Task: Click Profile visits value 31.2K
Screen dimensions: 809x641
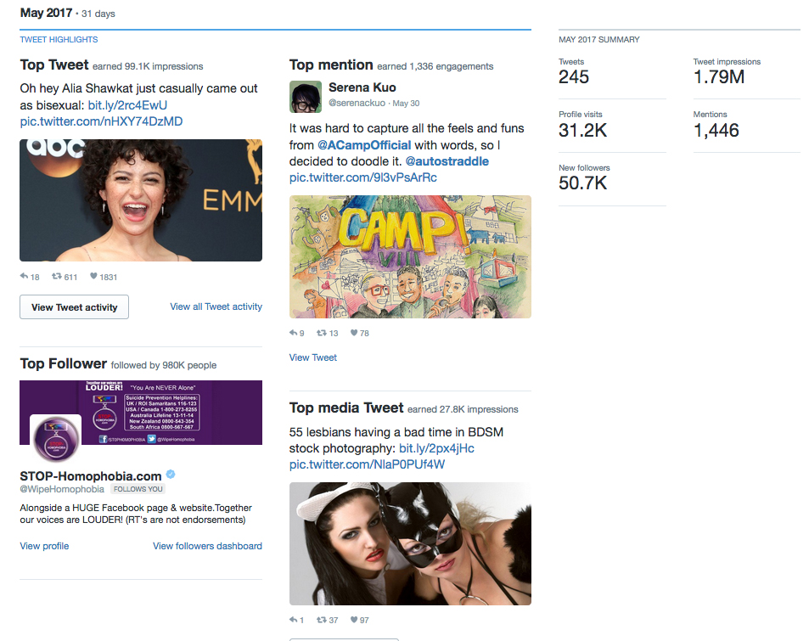Action: 582,130
